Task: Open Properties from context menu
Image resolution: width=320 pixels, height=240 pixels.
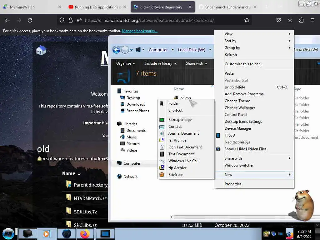Action: pyautogui.click(x=254, y=184)
